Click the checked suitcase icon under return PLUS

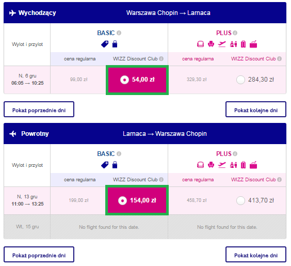click(x=244, y=165)
